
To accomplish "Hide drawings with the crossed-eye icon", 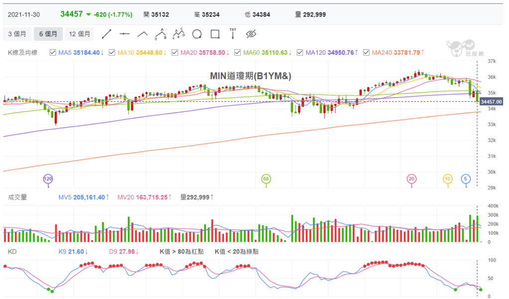I will pyautogui.click(x=251, y=34).
